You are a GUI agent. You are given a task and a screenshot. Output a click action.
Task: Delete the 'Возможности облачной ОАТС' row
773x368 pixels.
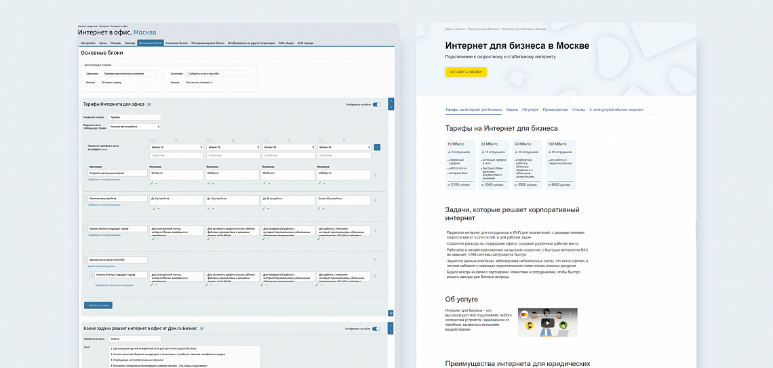tap(376, 259)
